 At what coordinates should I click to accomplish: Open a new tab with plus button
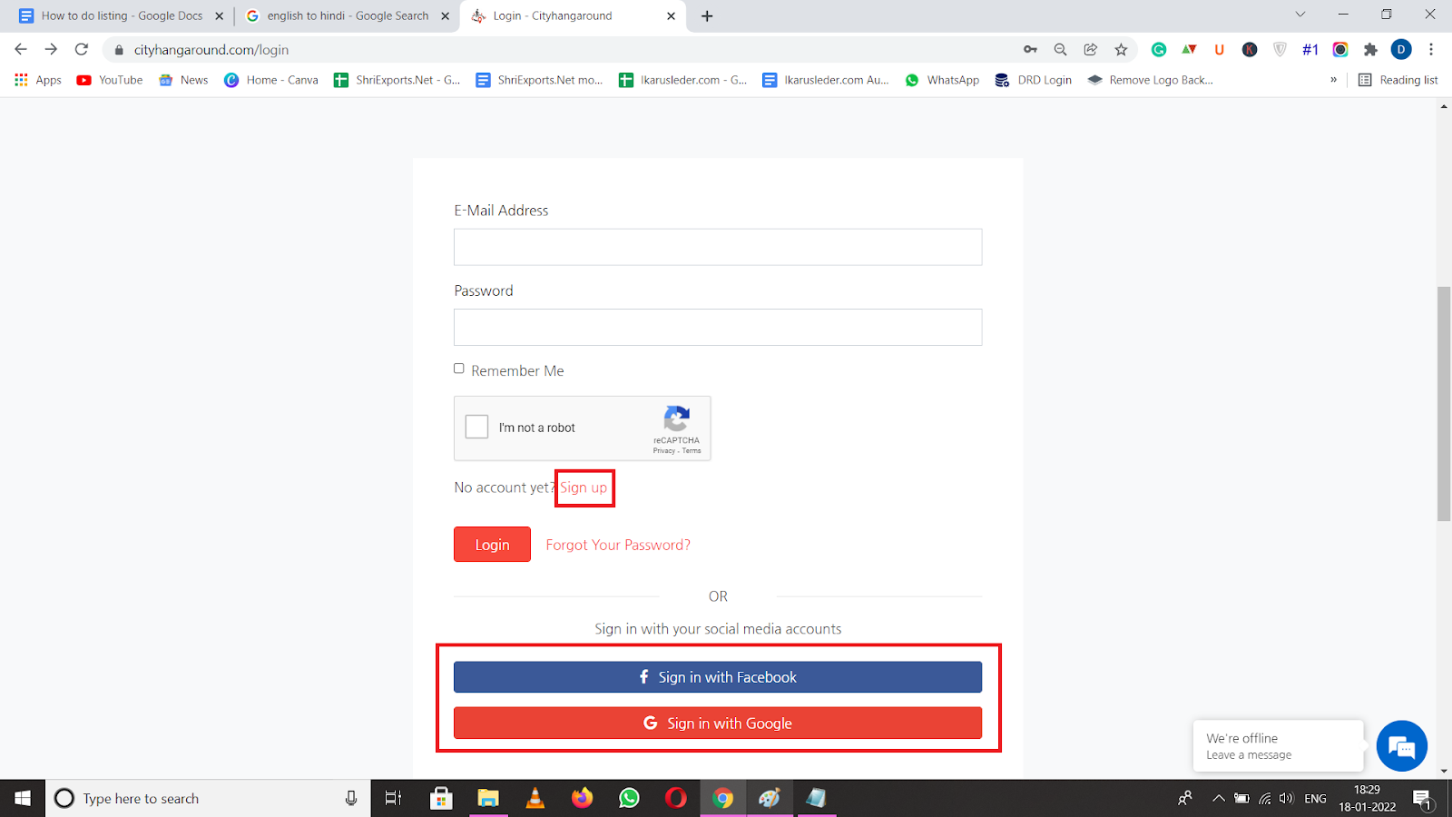pos(707,15)
